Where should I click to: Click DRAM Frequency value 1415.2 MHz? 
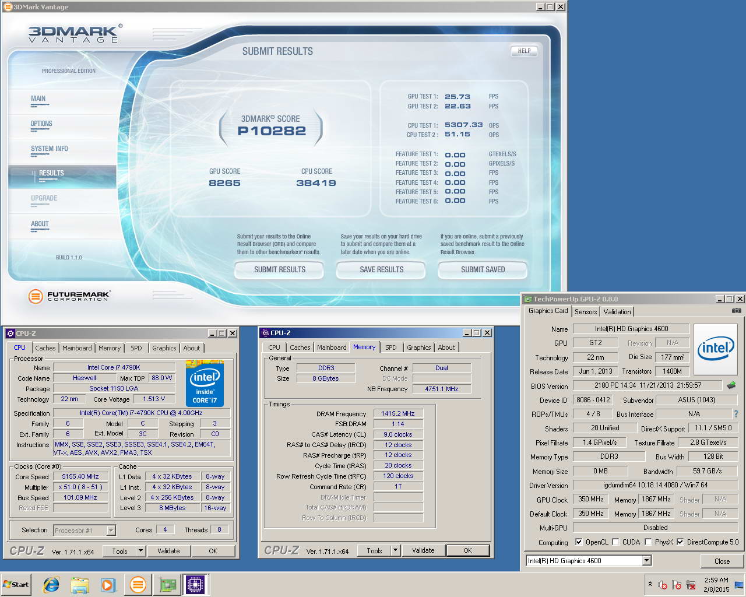[398, 413]
